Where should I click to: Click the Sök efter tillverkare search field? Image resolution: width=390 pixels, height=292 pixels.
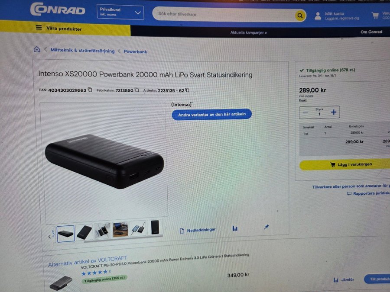point(224,14)
